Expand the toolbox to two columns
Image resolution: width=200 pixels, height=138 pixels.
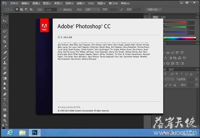tap(2, 14)
